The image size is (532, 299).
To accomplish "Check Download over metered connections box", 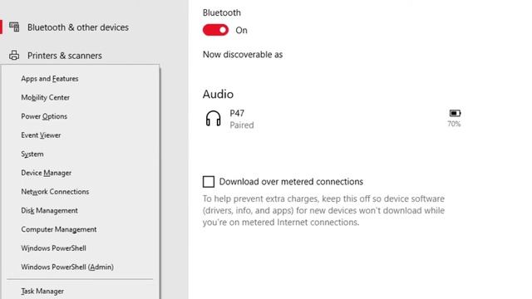I will click(209, 182).
